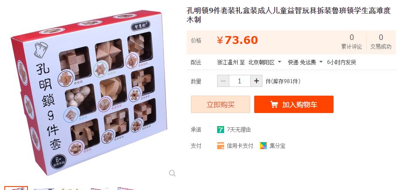Image resolution: width=402 pixels, height=190 pixels.
Task: Click the 7天无理由 promise text
Action: 238,130
